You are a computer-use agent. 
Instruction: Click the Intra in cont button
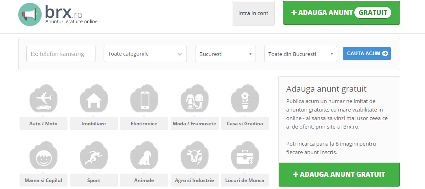pyautogui.click(x=253, y=13)
